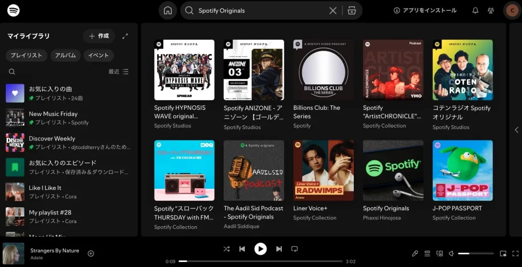Click the Adele artist name
This screenshot has width=522, height=267.
[x=37, y=258]
